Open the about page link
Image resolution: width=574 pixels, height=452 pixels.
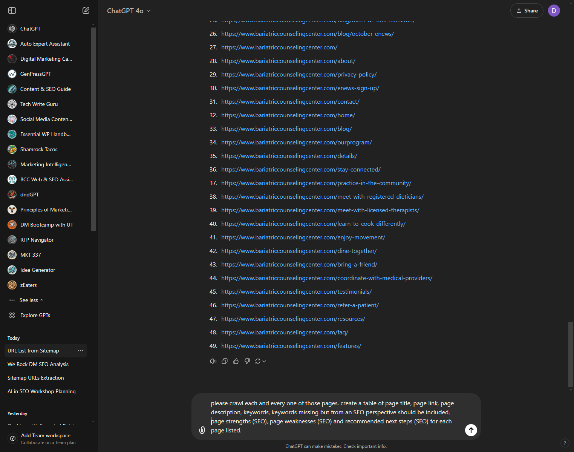coord(288,61)
